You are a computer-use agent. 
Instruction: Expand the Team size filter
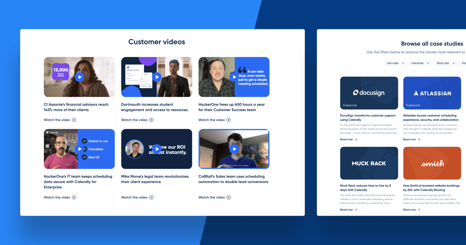click(445, 63)
